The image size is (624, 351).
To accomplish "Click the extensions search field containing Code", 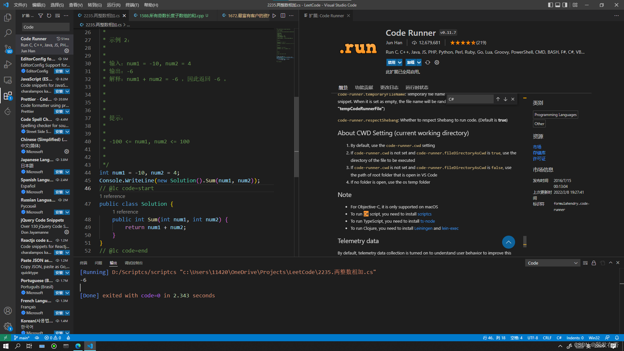I will coord(46,27).
